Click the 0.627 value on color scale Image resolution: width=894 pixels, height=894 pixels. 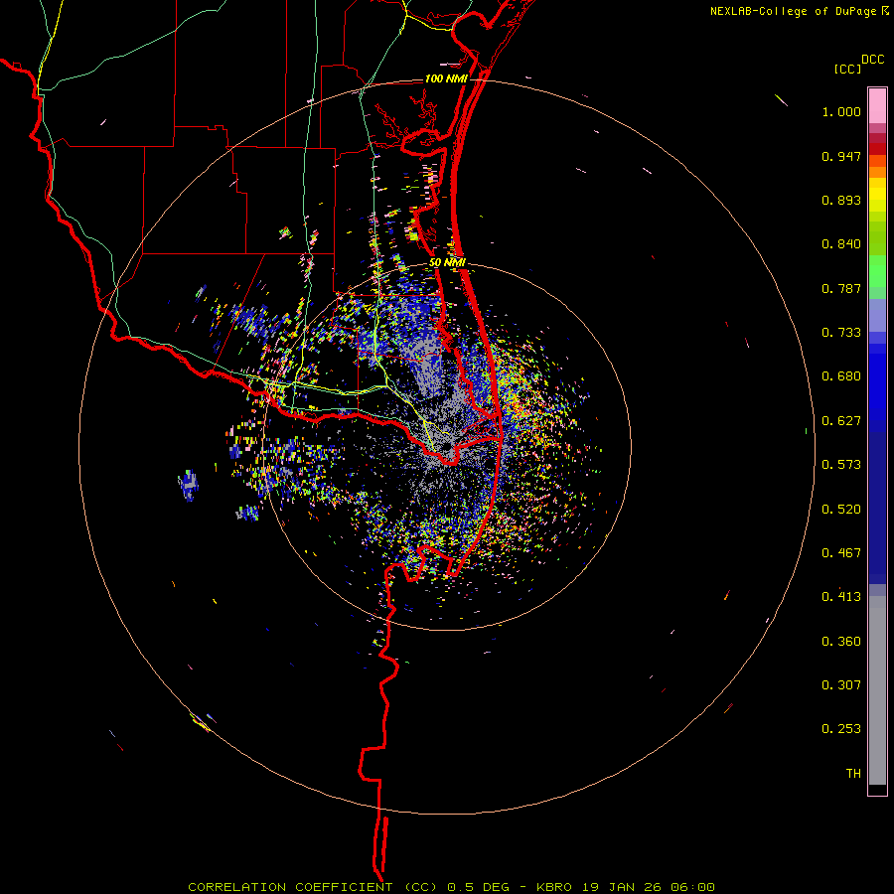(841, 421)
